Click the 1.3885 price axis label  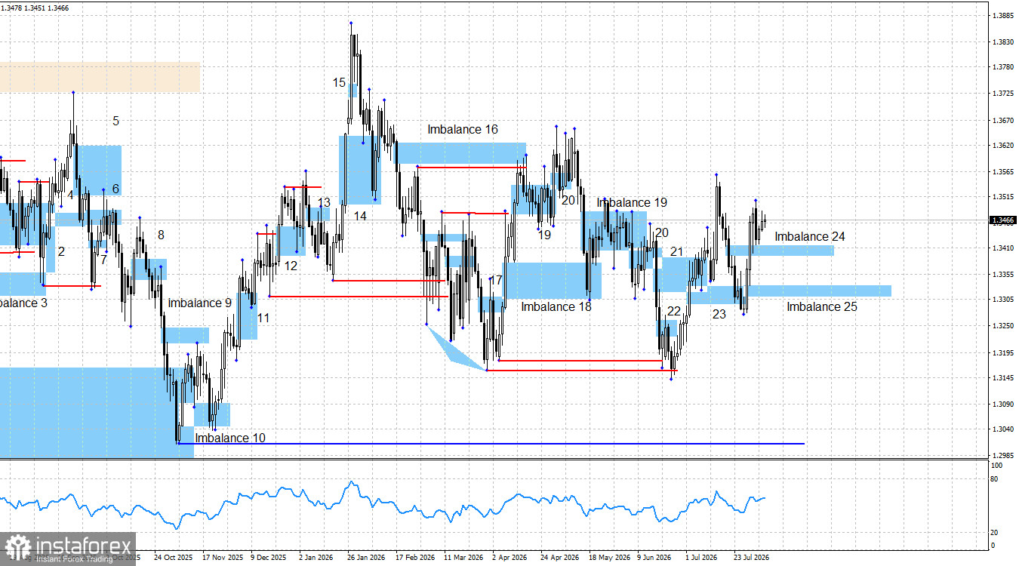tap(1002, 15)
